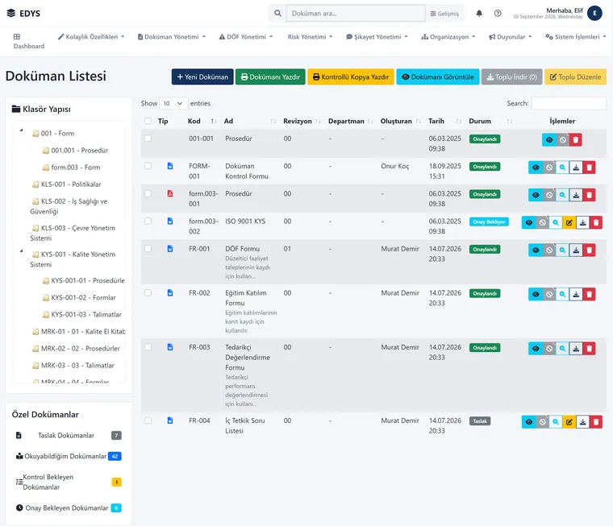
Task: Open the Sistem İşlemleri menu
Action: coord(575,37)
